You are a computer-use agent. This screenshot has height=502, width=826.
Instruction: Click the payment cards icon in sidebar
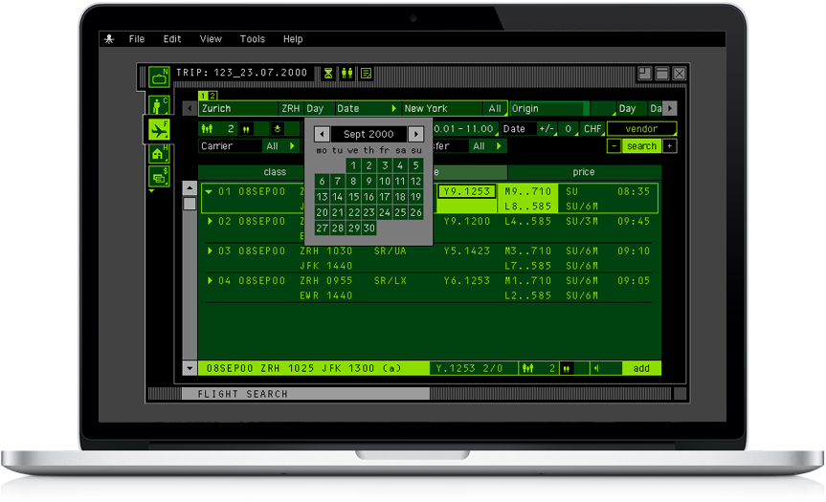tap(158, 176)
